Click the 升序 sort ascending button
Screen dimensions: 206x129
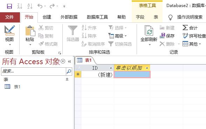point(89,28)
